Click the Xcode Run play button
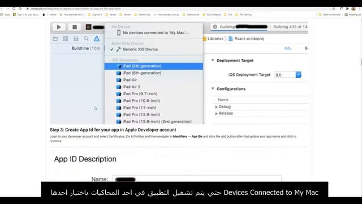Viewport: 362px width, 204px height. pyautogui.click(x=59, y=27)
